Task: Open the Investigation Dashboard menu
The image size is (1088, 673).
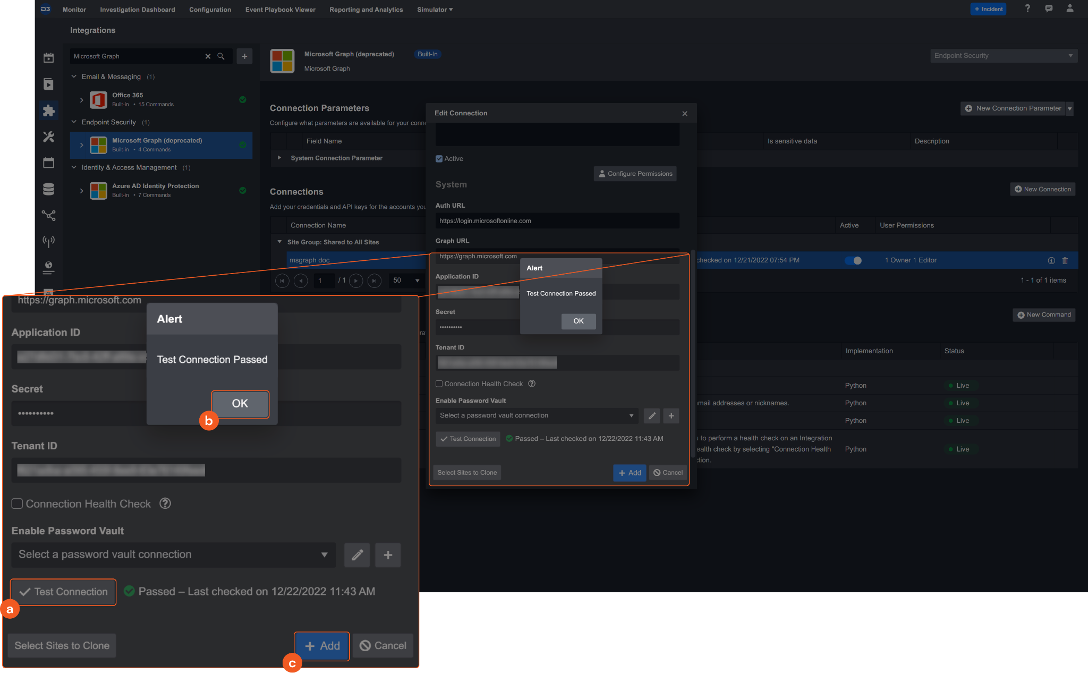Action: [138, 10]
